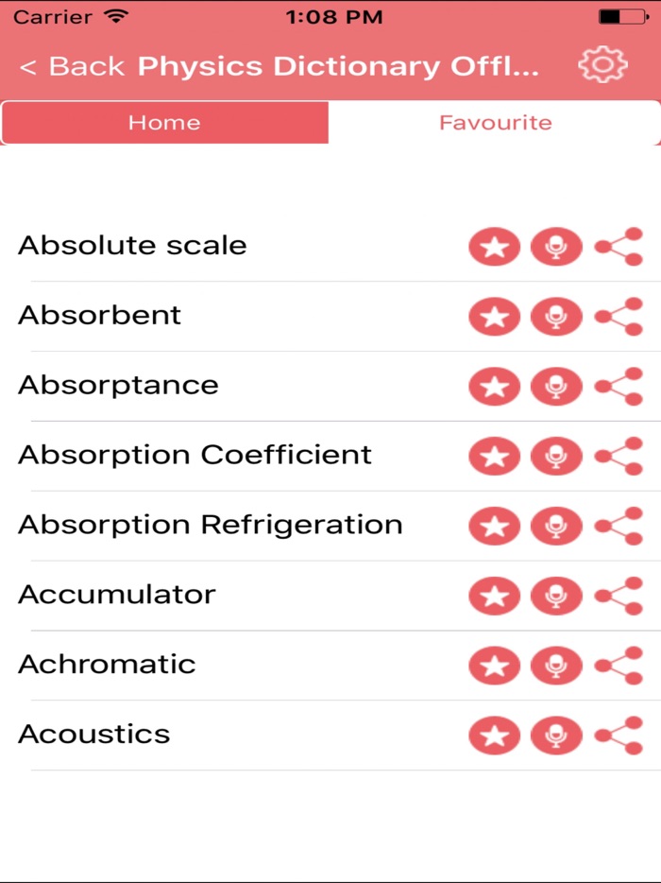This screenshot has height=883, width=661.
Task: Click the share icon beside Achromatic
Action: click(x=619, y=667)
